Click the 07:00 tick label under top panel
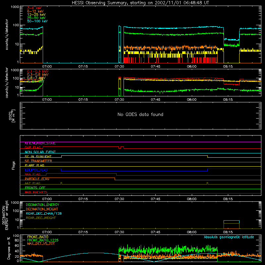The width and height of the screenshot is (265, 265). coord(47,67)
